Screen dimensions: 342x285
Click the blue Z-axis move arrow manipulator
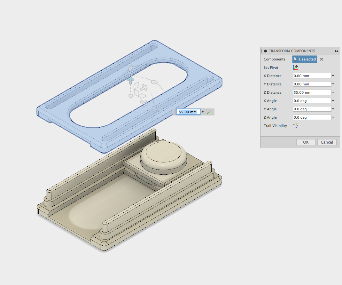point(131,81)
